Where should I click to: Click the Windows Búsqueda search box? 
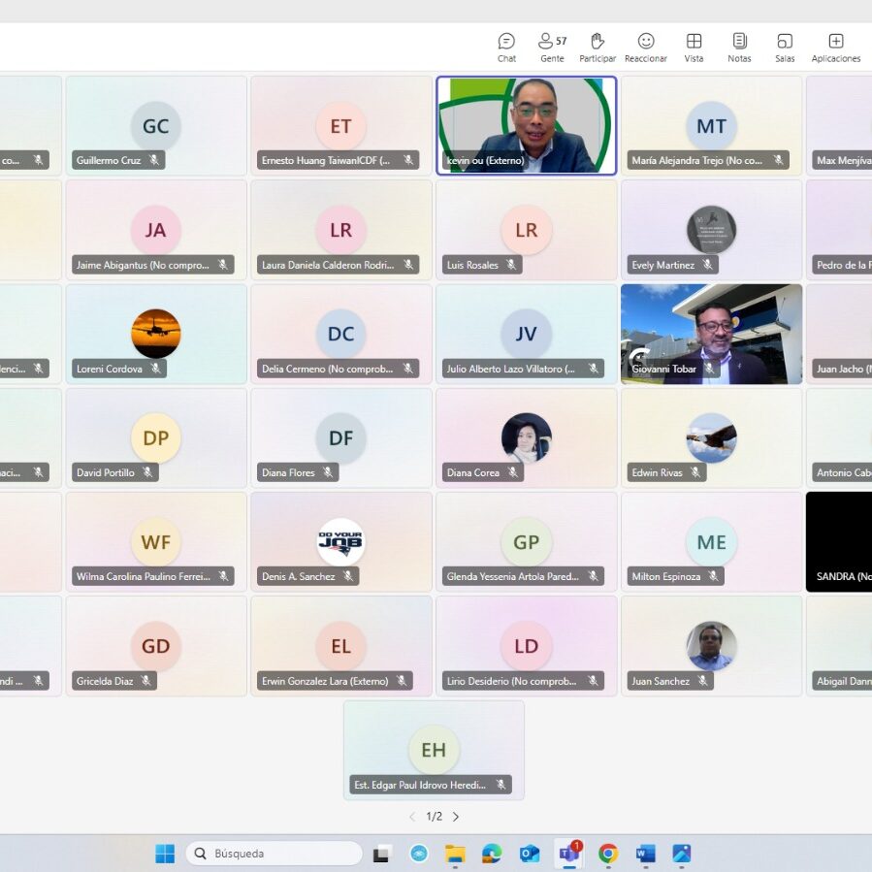(x=275, y=854)
